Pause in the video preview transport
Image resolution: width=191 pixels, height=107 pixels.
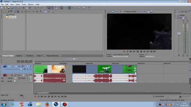coord(138,51)
